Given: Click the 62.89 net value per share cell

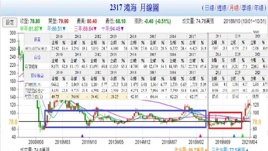Looking at the screenshot, I should [x=134, y=97].
